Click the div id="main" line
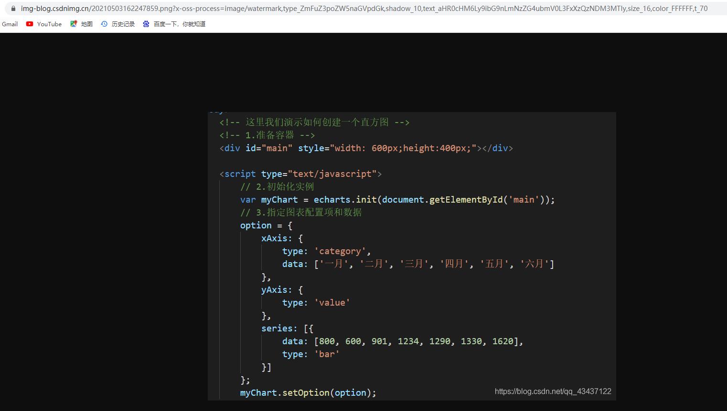 pyautogui.click(x=366, y=148)
